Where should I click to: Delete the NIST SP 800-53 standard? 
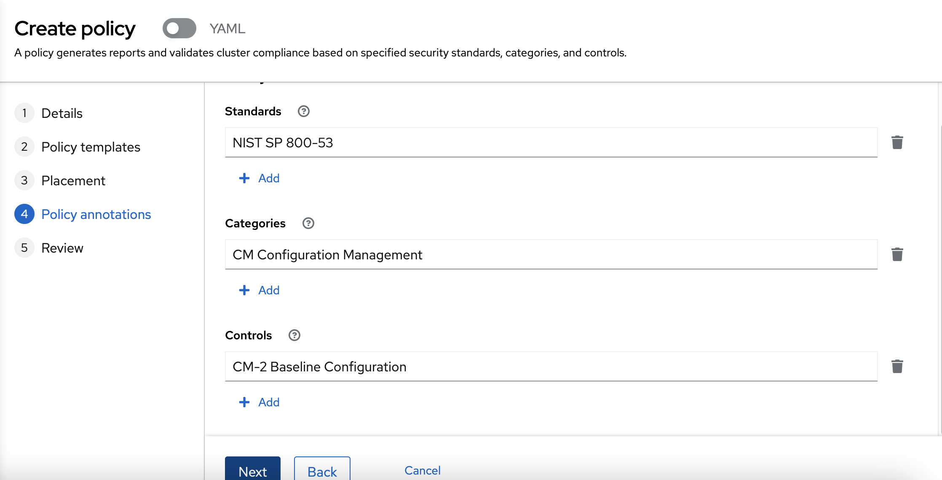tap(897, 142)
